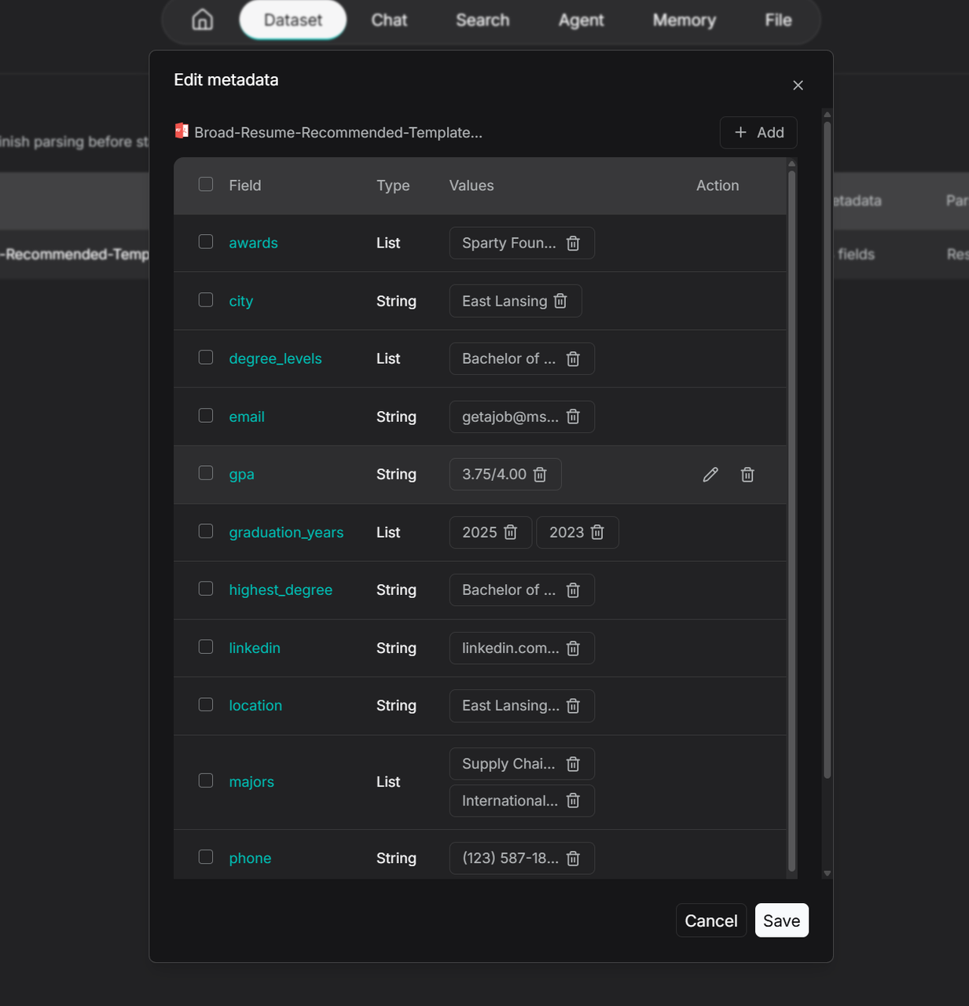The height and width of the screenshot is (1006, 969).
Task: Remove the 2023 graduation year value
Action: [597, 533]
